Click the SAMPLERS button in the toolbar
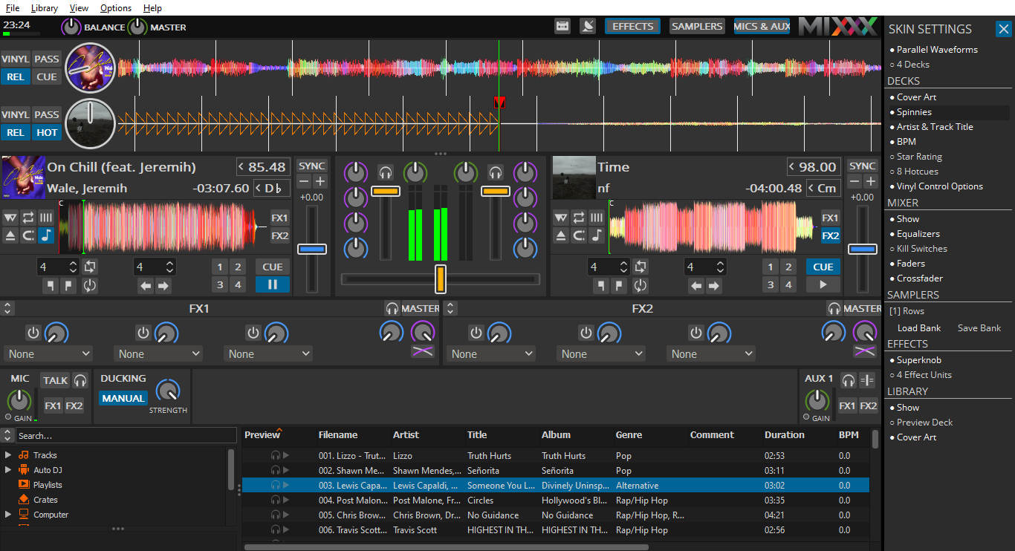 tap(696, 26)
